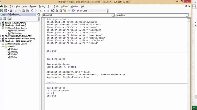Click the Insert UserForm toolbar icon

[x=6, y=11]
